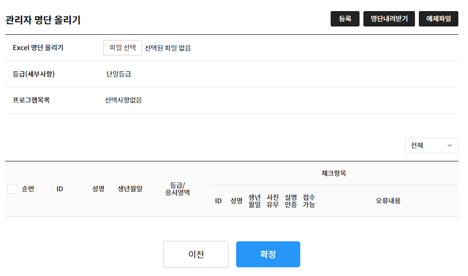Viewport: 468px width, 276px height.
Task: Select the 접수가능 column header
Action: coord(309,201)
